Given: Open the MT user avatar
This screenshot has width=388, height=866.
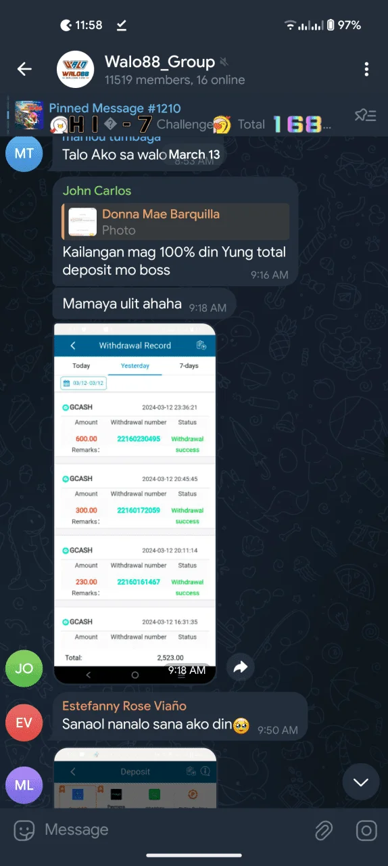Looking at the screenshot, I should click(x=24, y=153).
